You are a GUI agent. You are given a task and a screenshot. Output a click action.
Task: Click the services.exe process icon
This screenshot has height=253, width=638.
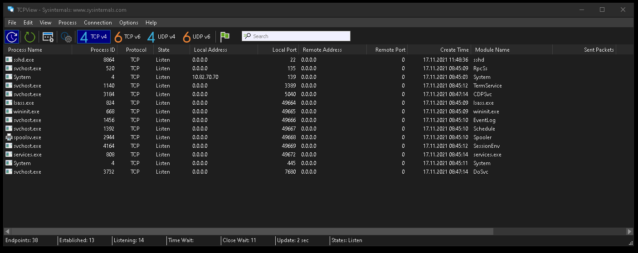pos(9,154)
